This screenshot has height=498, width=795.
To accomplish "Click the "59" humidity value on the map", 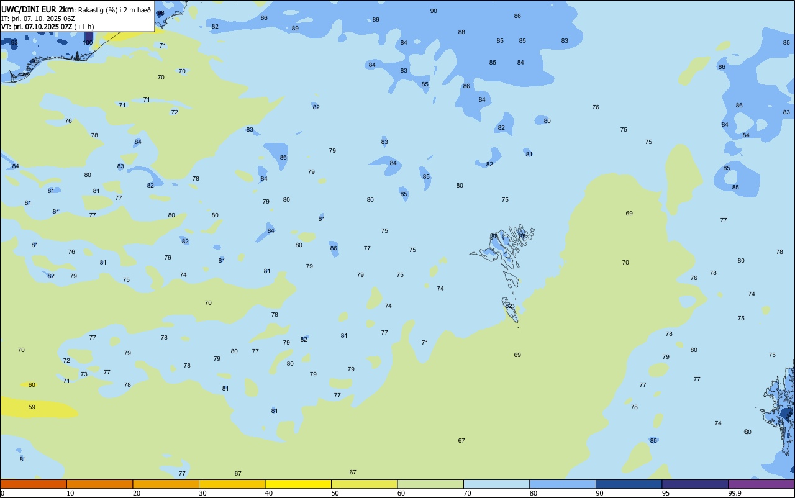I will coord(32,407).
